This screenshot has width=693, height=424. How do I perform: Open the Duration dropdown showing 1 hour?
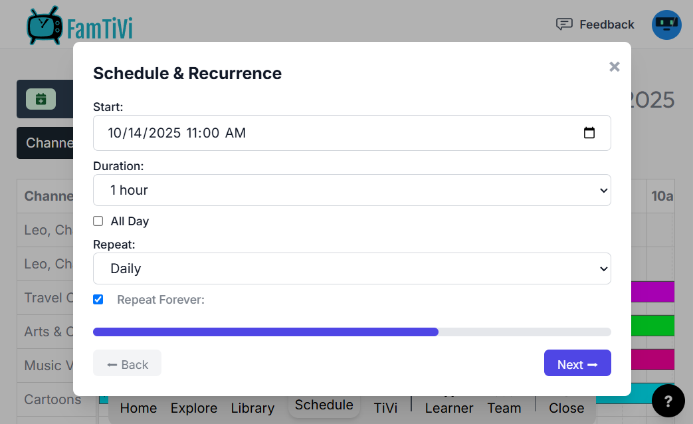click(x=351, y=190)
